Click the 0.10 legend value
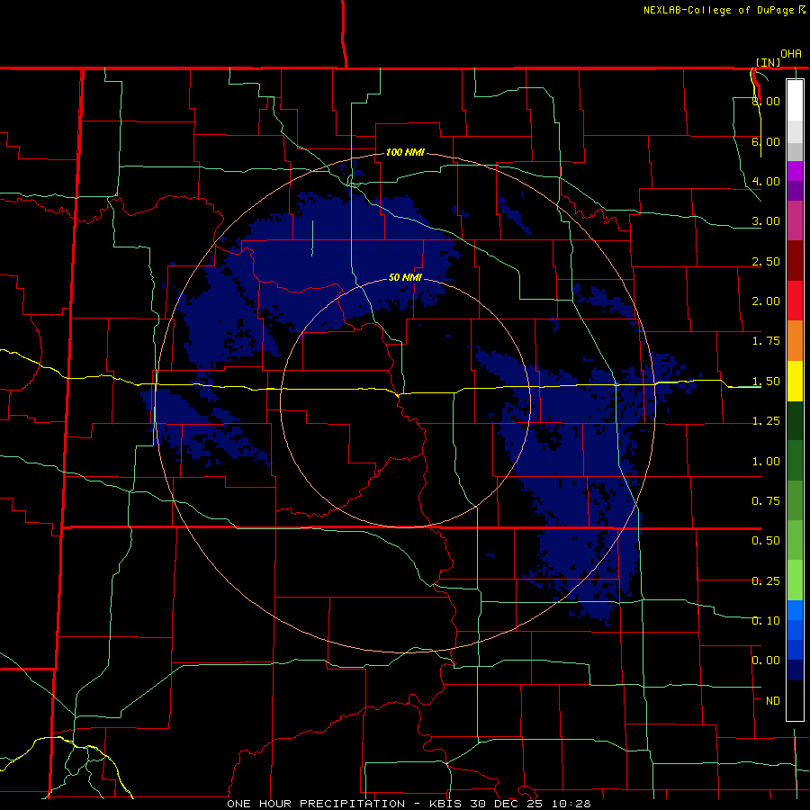Viewport: 810px width, 810px height. 766,621
